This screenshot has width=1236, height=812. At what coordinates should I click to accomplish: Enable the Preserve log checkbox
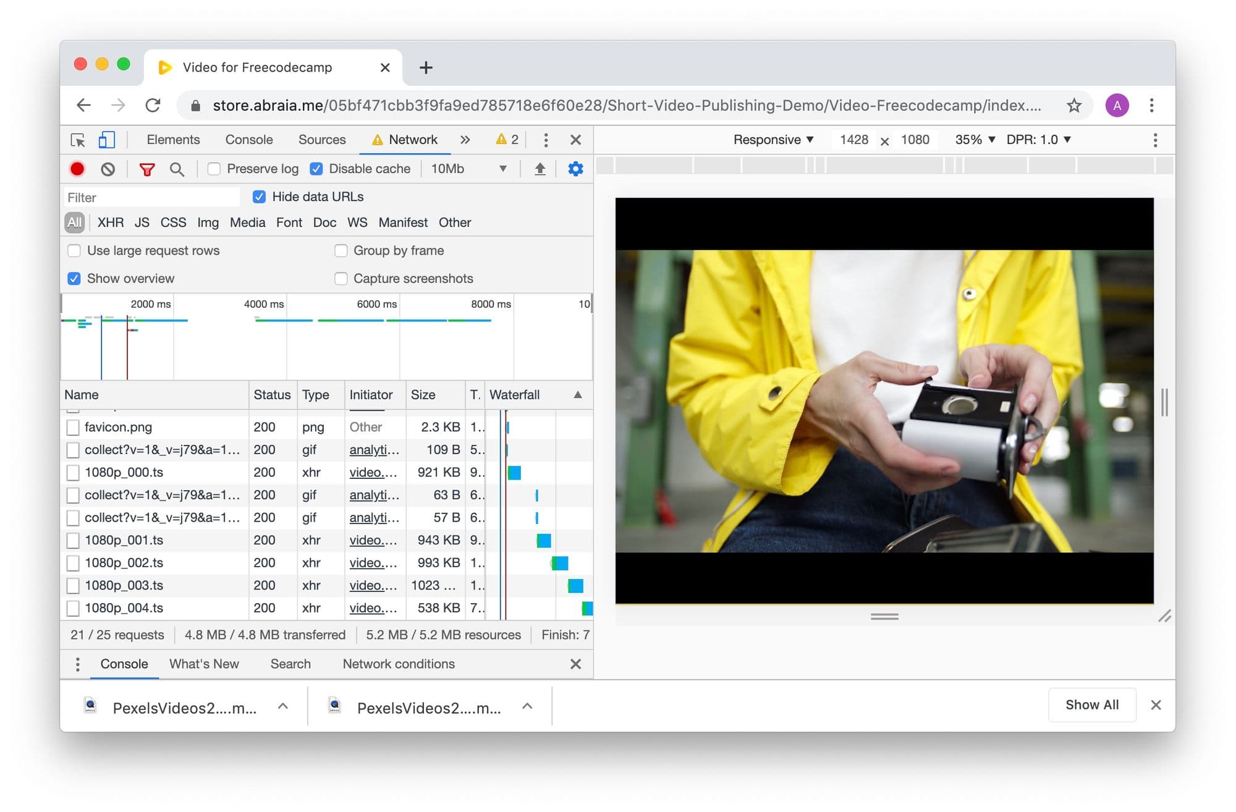pos(214,169)
